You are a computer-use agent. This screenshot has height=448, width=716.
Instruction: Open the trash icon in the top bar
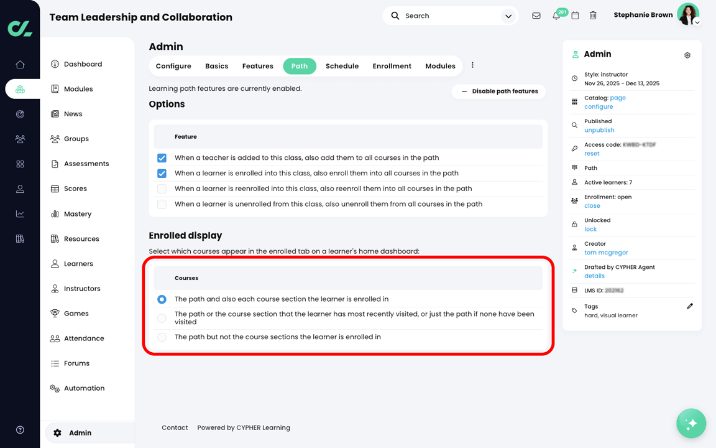click(593, 15)
